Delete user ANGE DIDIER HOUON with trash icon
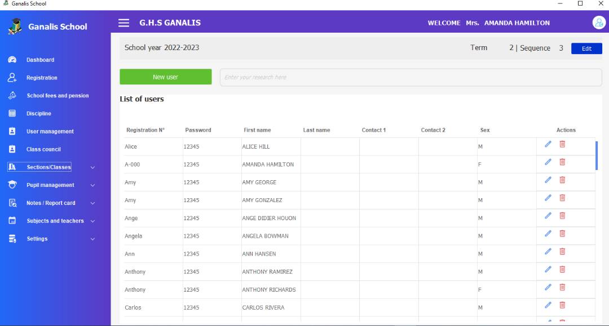The image size is (609, 326). (562, 216)
